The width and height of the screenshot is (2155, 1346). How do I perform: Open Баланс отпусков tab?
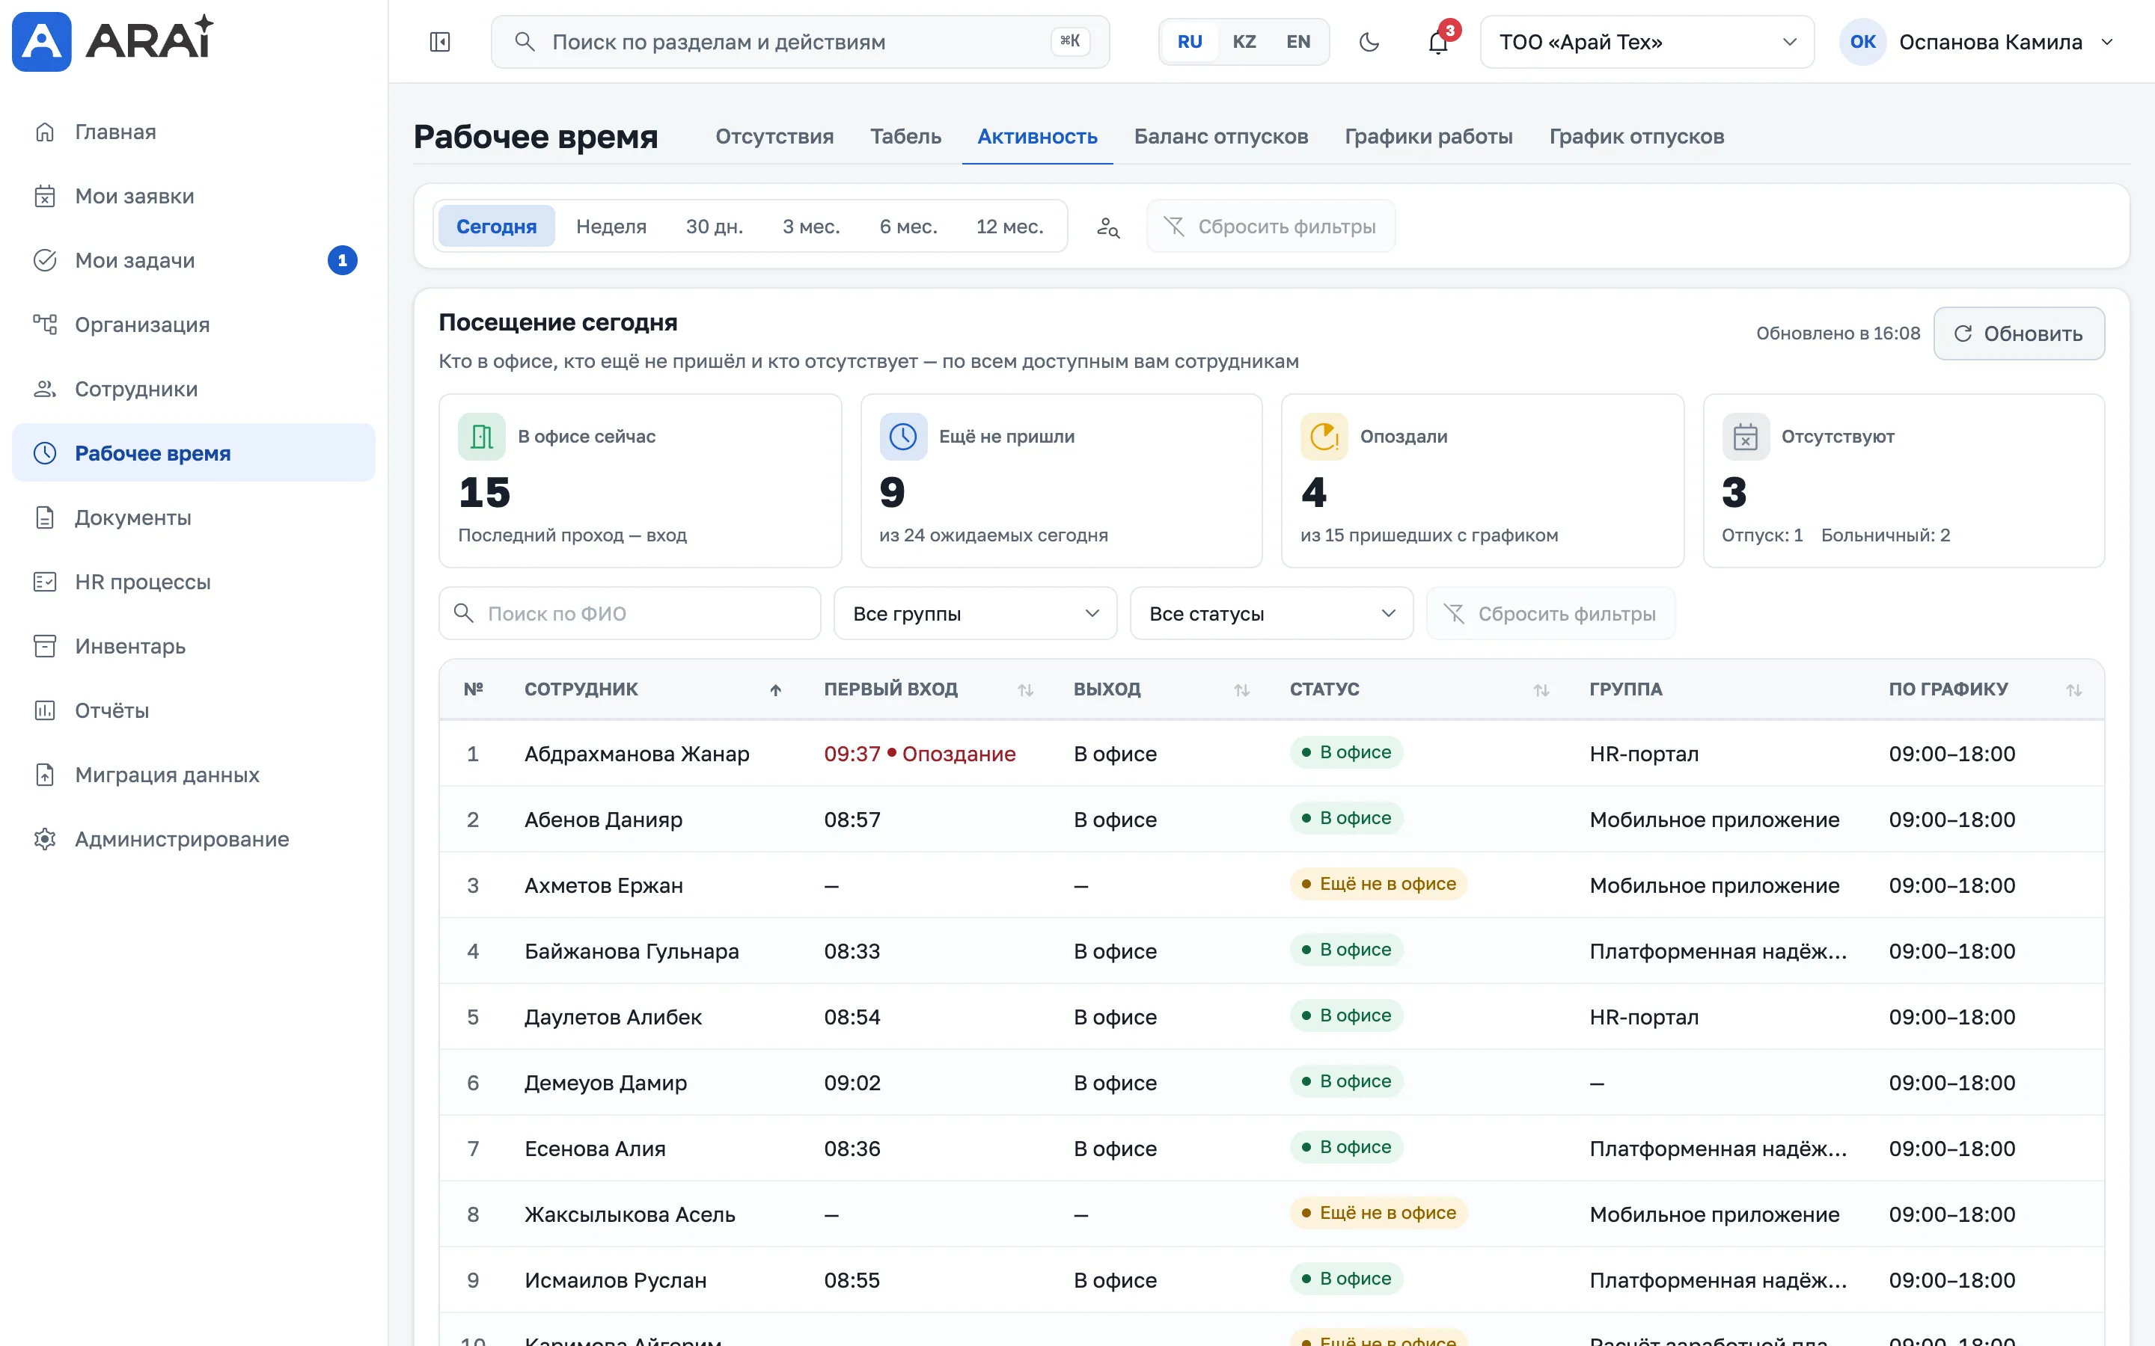(x=1221, y=136)
